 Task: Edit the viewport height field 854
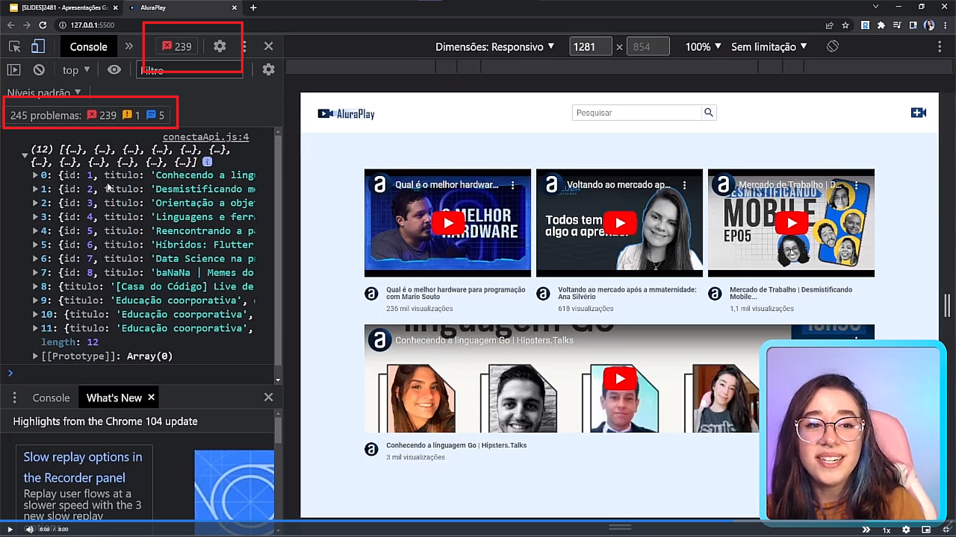648,47
